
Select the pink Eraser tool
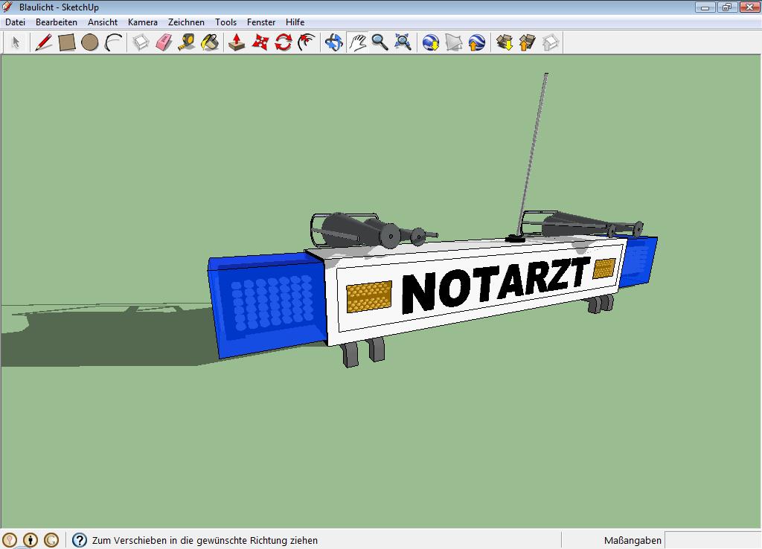(x=164, y=42)
